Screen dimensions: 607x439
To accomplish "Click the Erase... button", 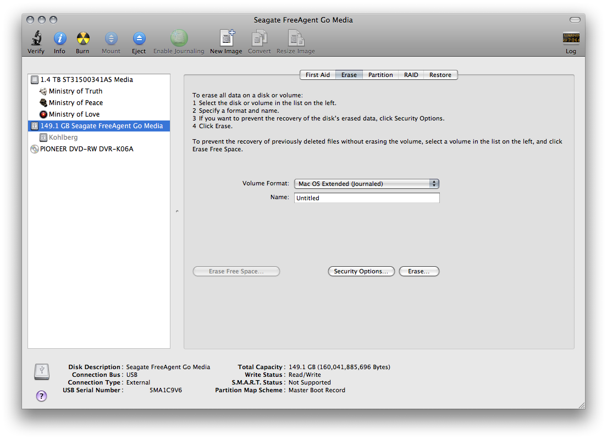I will [419, 271].
